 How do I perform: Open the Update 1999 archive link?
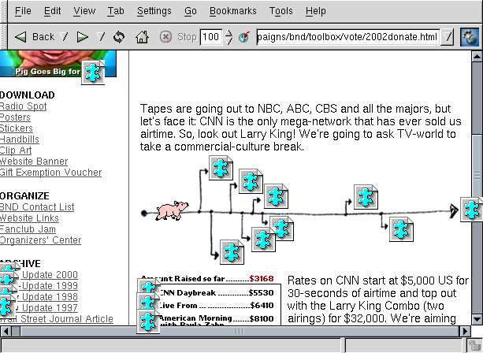(x=50, y=286)
